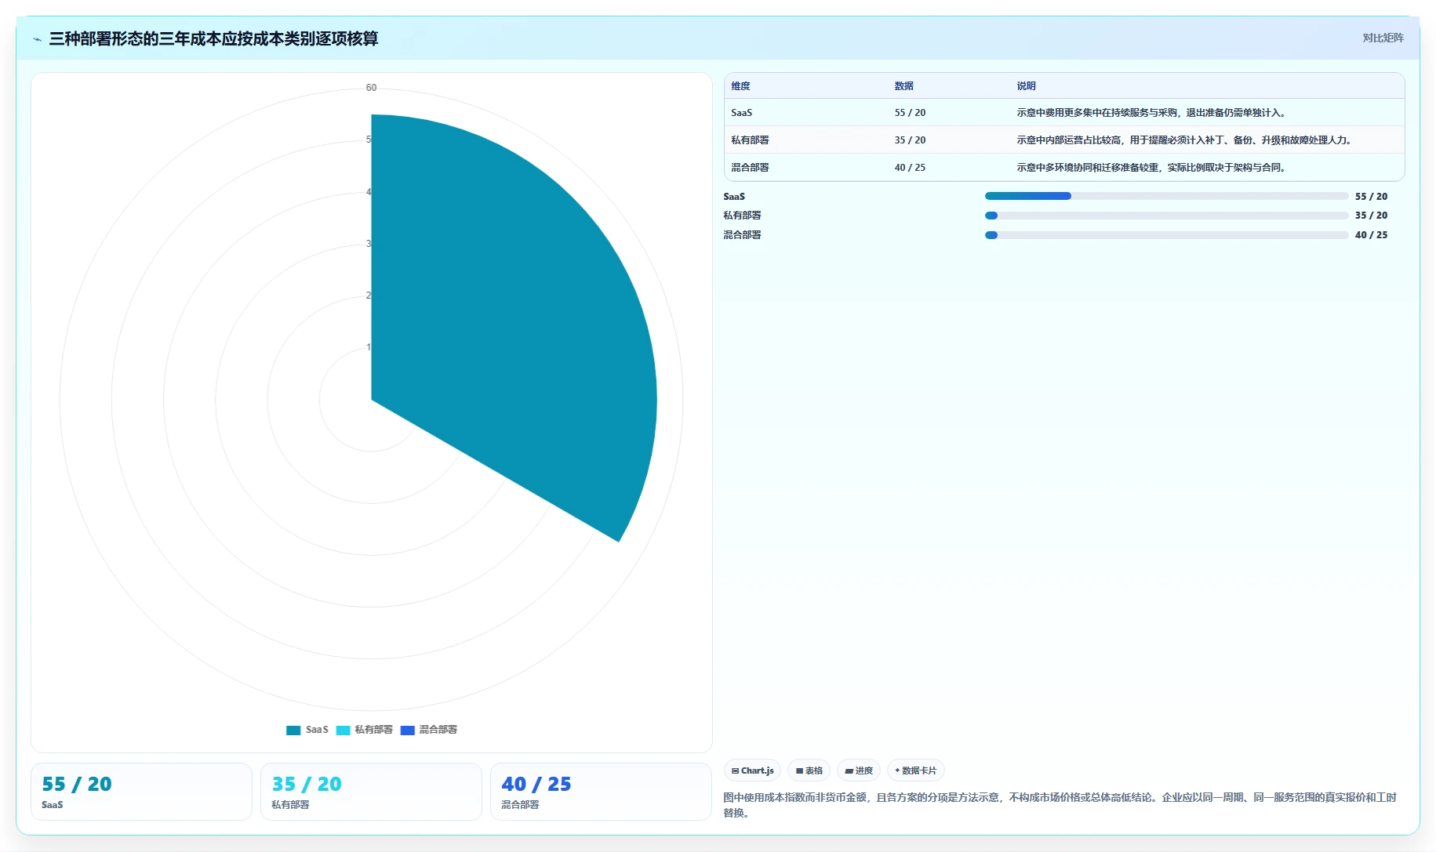Click the footnote starting 图中使用成本指数

pyautogui.click(x=1060, y=805)
